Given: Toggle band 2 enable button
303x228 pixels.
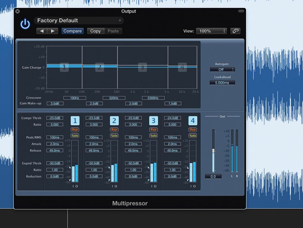Looking at the screenshot, I should click(x=114, y=121).
